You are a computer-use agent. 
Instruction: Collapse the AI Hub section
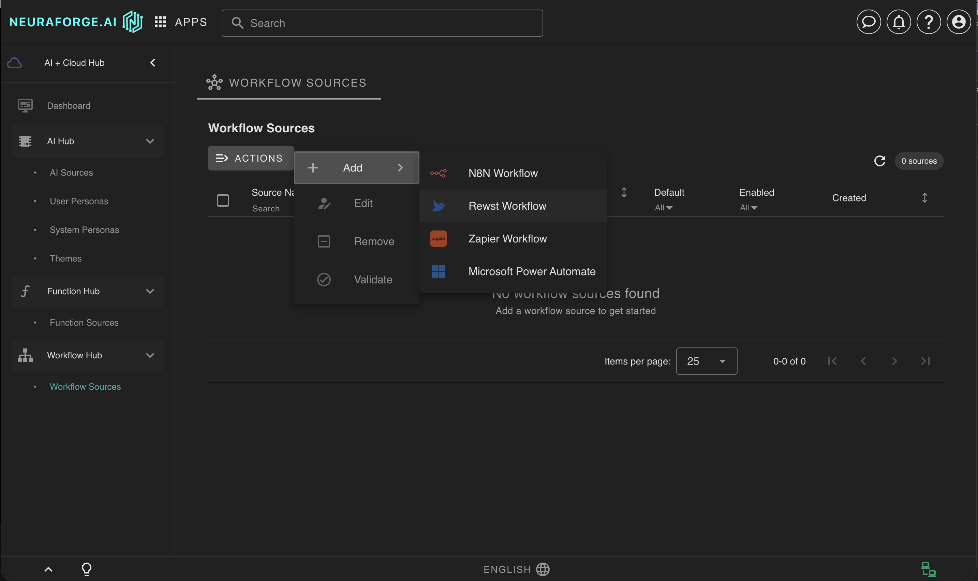[x=150, y=141]
